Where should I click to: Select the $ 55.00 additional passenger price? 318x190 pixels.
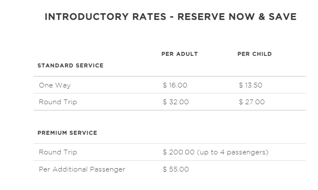176,169
